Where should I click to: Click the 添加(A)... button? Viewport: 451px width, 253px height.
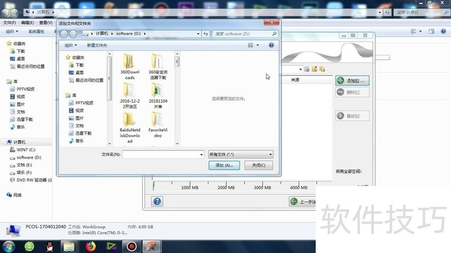pyautogui.click(x=224, y=165)
